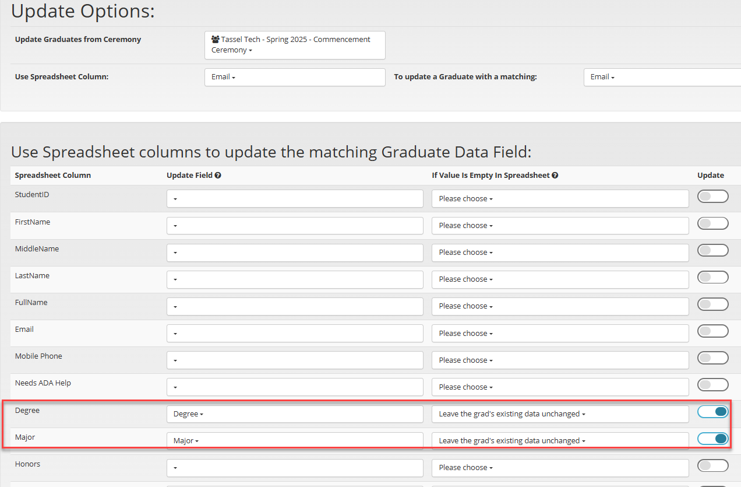
Task: Open Update Field dropdown for FirstName row
Action: click(294, 226)
